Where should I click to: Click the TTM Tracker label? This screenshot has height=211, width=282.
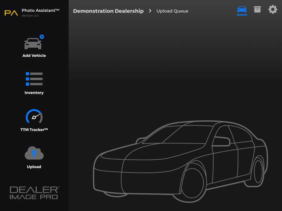[x=34, y=130]
